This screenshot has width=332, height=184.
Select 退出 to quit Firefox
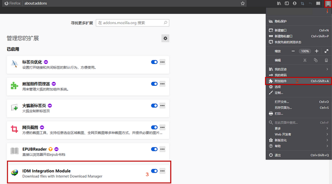pyautogui.click(x=298, y=155)
